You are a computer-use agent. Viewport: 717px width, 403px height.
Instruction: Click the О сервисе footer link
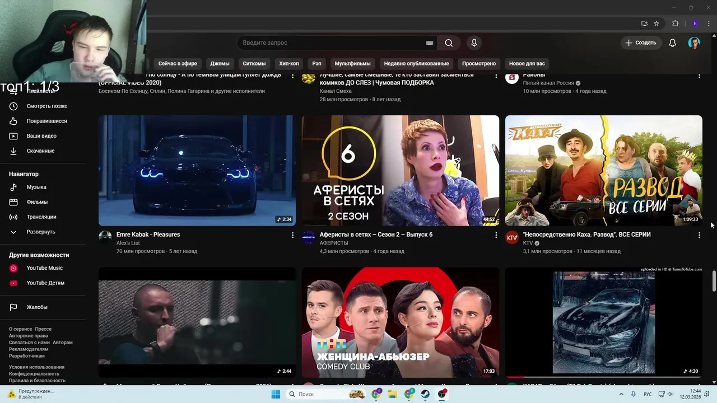point(20,329)
